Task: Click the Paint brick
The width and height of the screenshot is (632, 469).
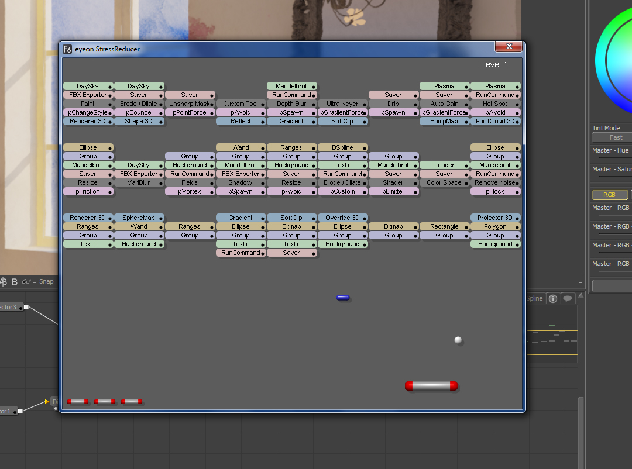Action: (88, 104)
